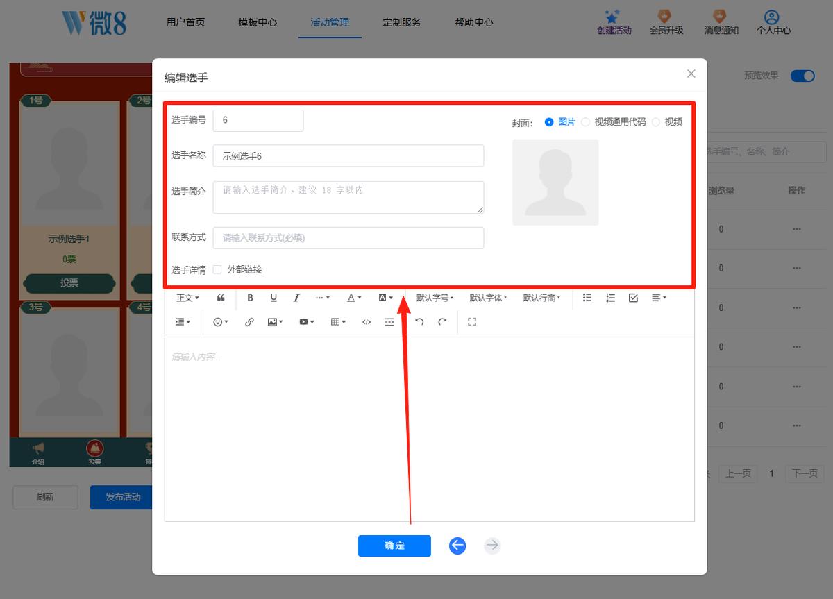Close the 编辑选手 dialog
This screenshot has height=599, width=833.
[691, 74]
